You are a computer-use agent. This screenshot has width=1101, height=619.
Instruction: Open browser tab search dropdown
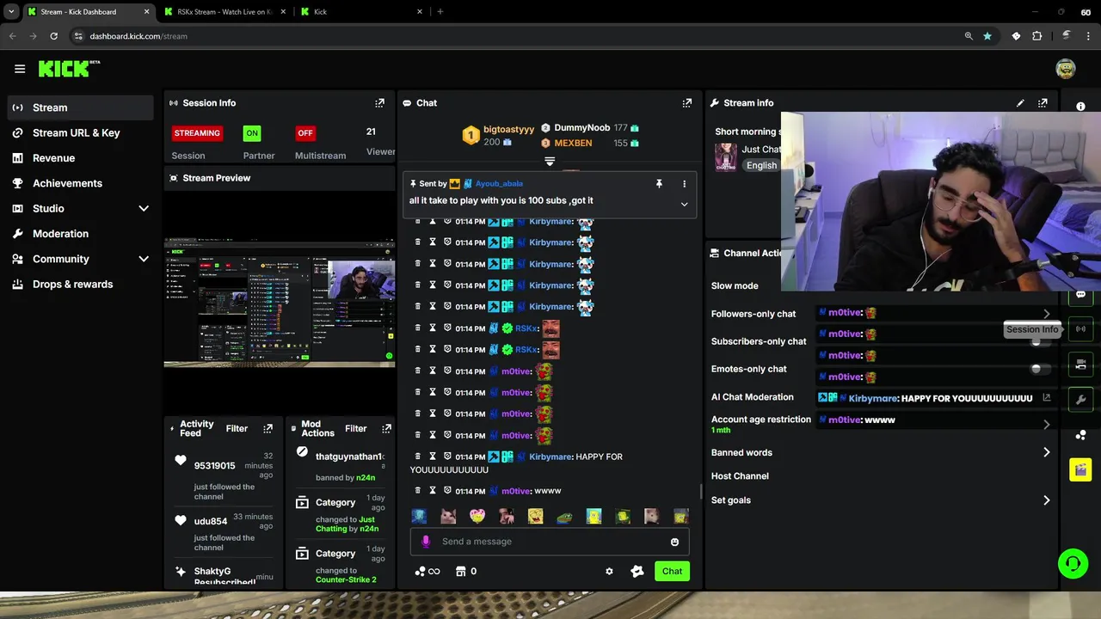click(x=11, y=12)
